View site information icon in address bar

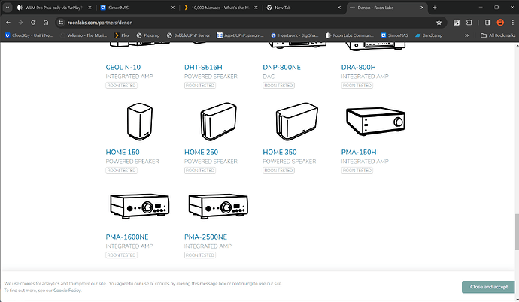[61, 23]
